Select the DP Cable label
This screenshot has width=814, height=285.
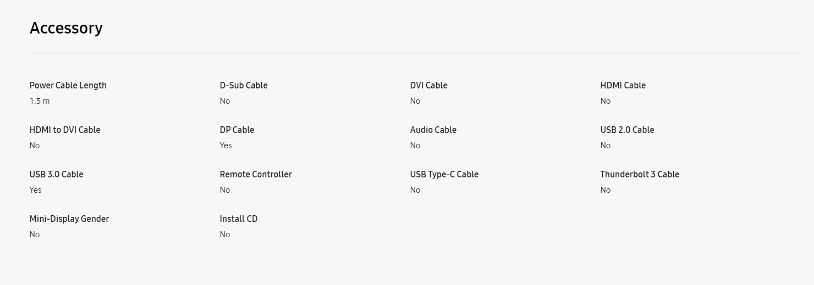coord(237,130)
